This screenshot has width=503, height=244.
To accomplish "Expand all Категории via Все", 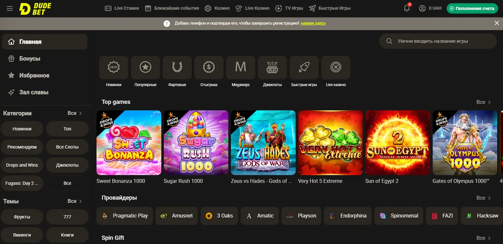I will point(75,113).
